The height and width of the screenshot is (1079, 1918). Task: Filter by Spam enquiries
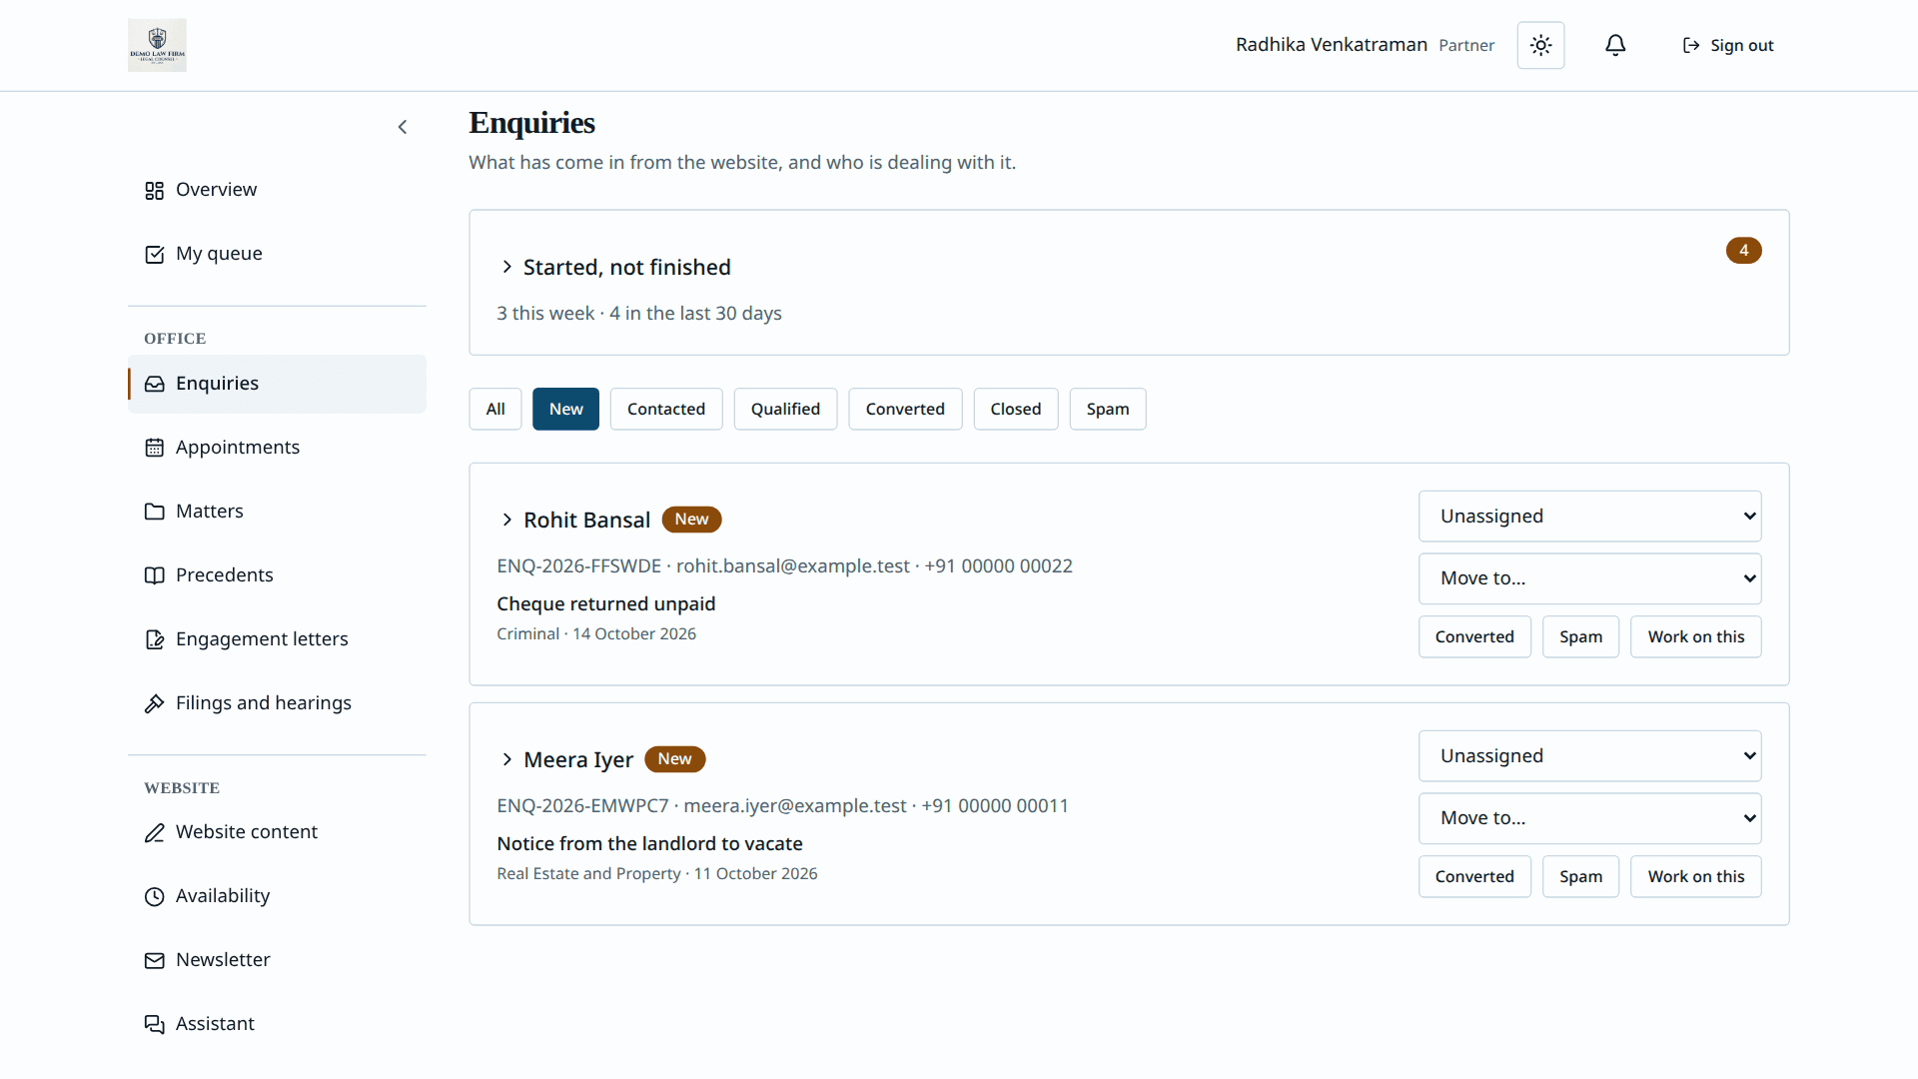point(1108,409)
